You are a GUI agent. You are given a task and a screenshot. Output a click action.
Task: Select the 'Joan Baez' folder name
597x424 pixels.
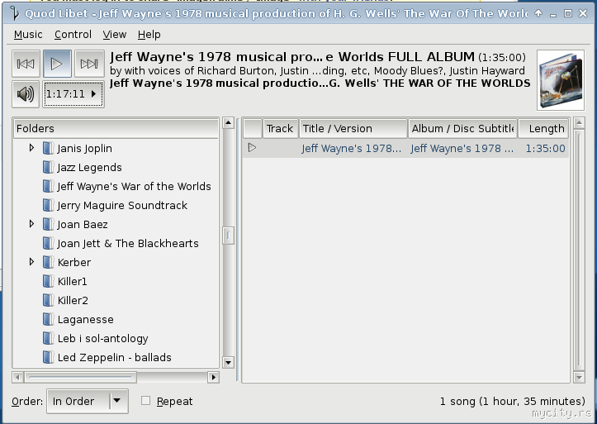[83, 225]
